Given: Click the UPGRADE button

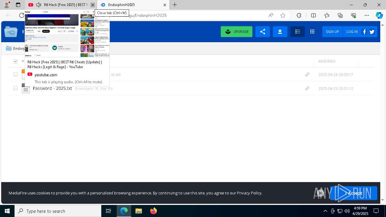Looking at the screenshot, I should click(236, 32).
